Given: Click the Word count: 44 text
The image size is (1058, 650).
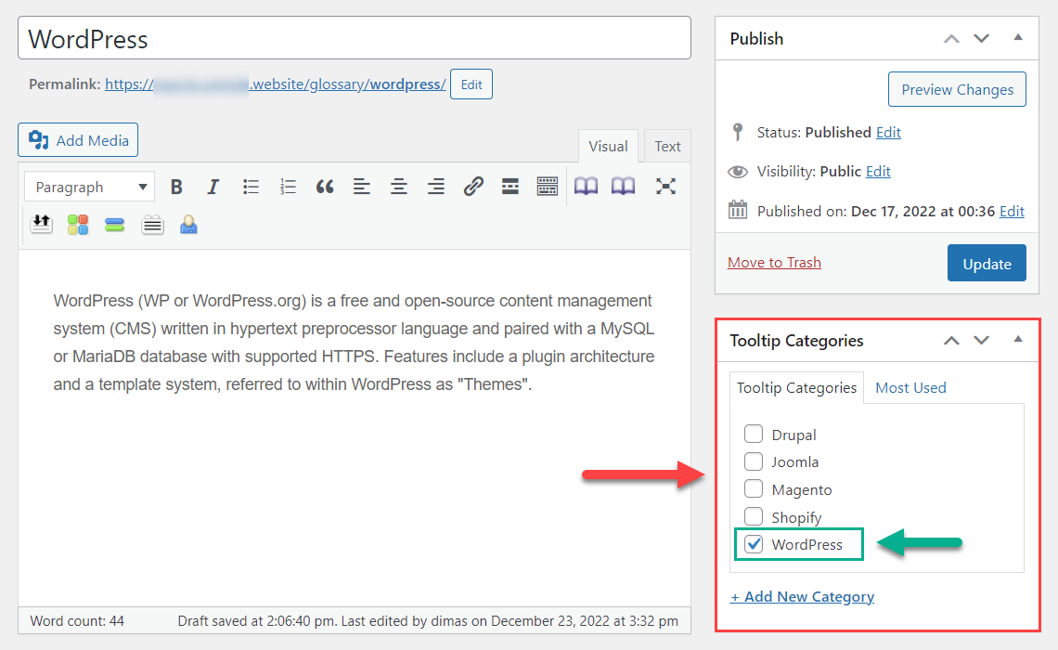Looking at the screenshot, I should click(77, 621).
